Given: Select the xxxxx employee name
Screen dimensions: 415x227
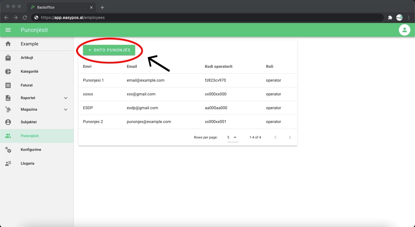Looking at the screenshot, I should pyautogui.click(x=88, y=94).
